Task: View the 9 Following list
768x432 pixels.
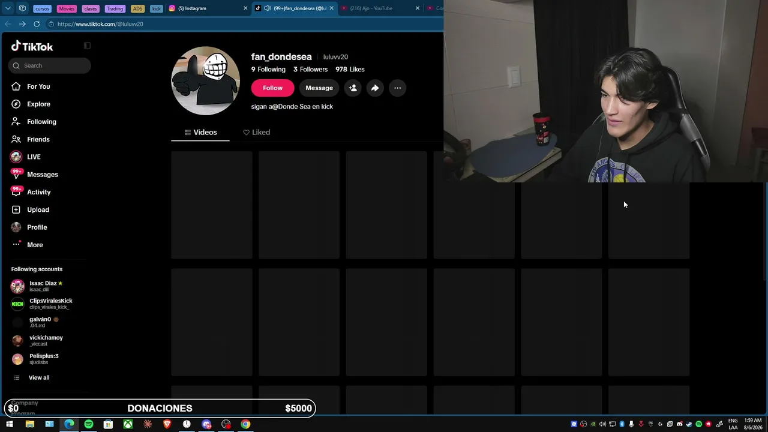Action: (268, 69)
